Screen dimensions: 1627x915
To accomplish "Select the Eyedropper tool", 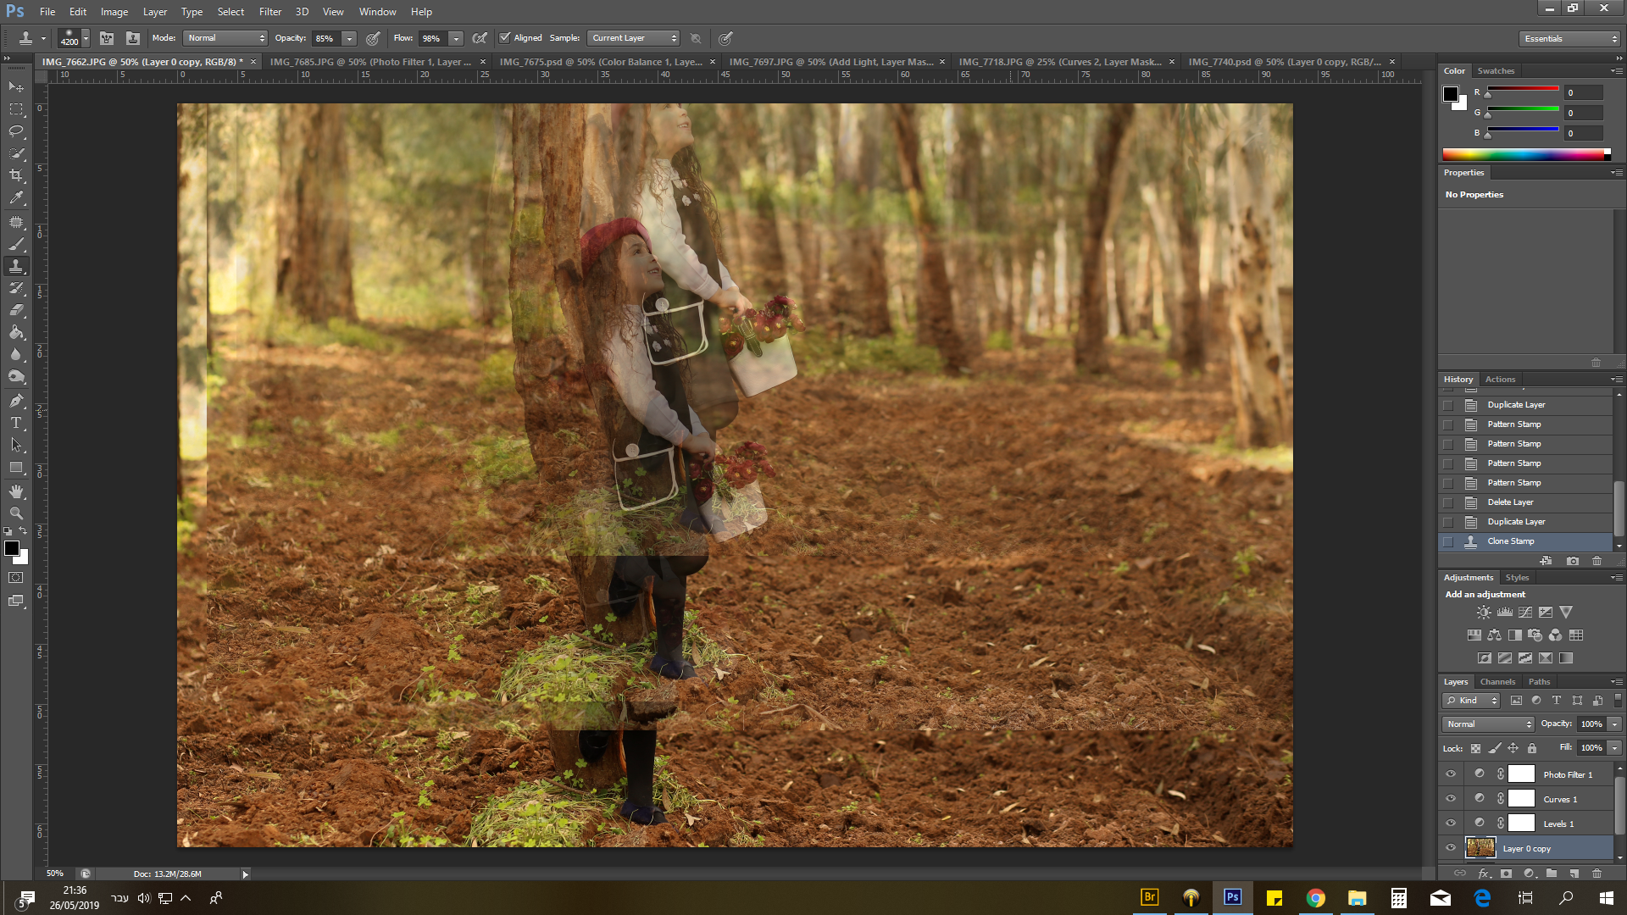I will coord(16,198).
